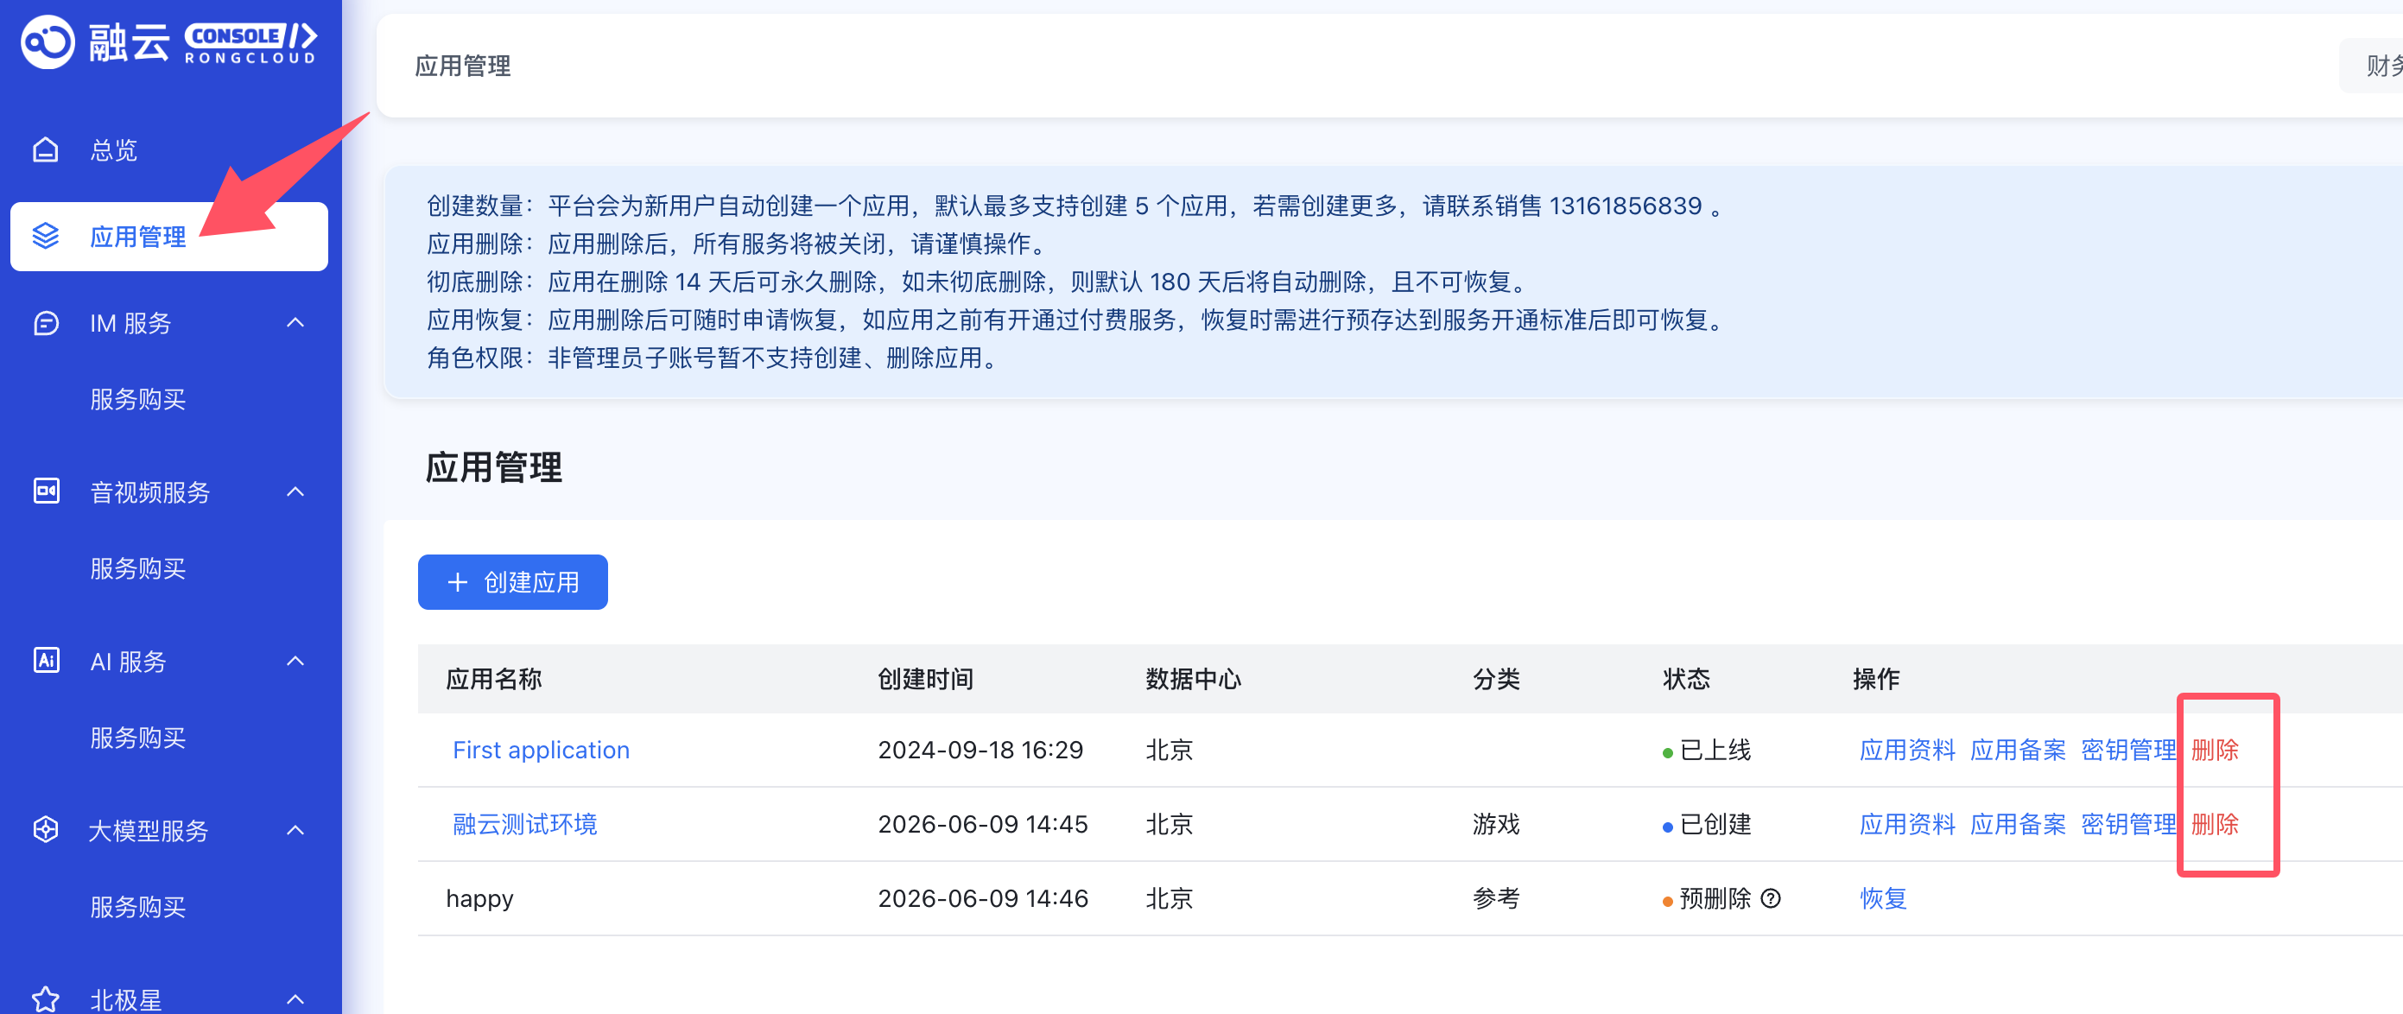Click the sales phone number 13161856839
2403x1014 pixels.
[1625, 206]
